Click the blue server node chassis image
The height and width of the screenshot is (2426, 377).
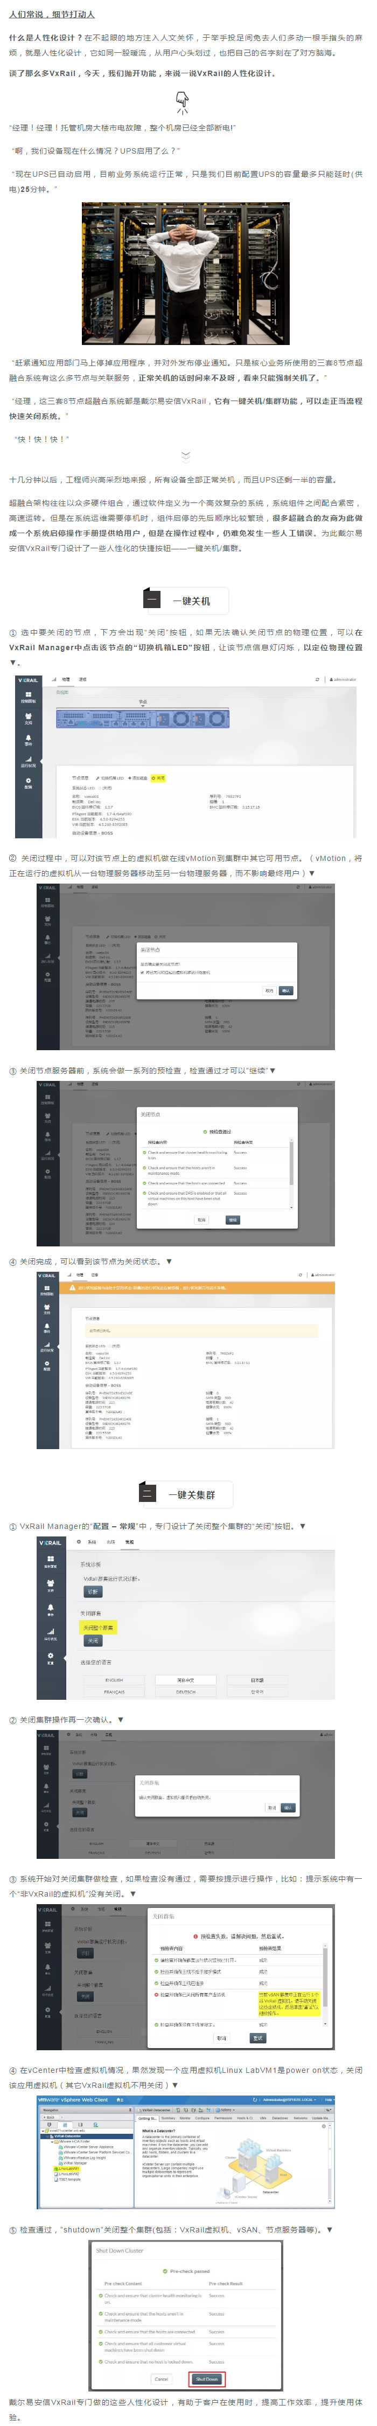pos(143,719)
